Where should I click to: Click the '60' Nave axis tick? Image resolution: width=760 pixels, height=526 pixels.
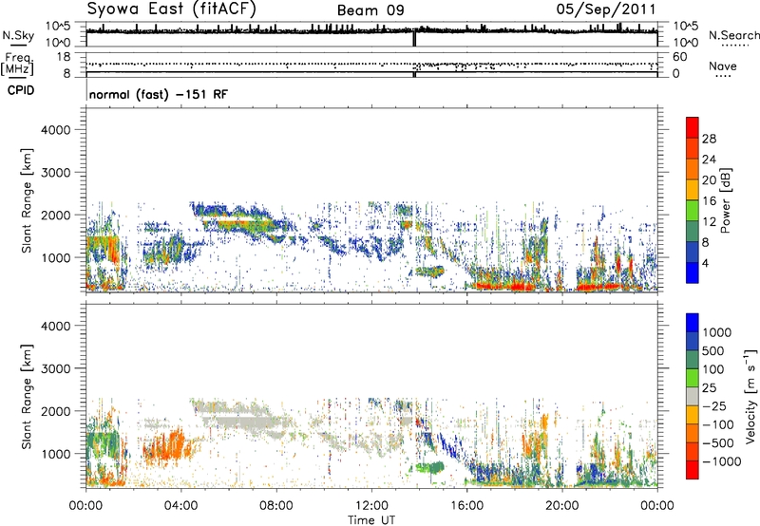680,57
